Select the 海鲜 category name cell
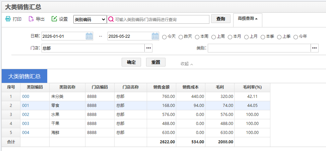326x151 pixels. pyautogui.click(x=67, y=133)
